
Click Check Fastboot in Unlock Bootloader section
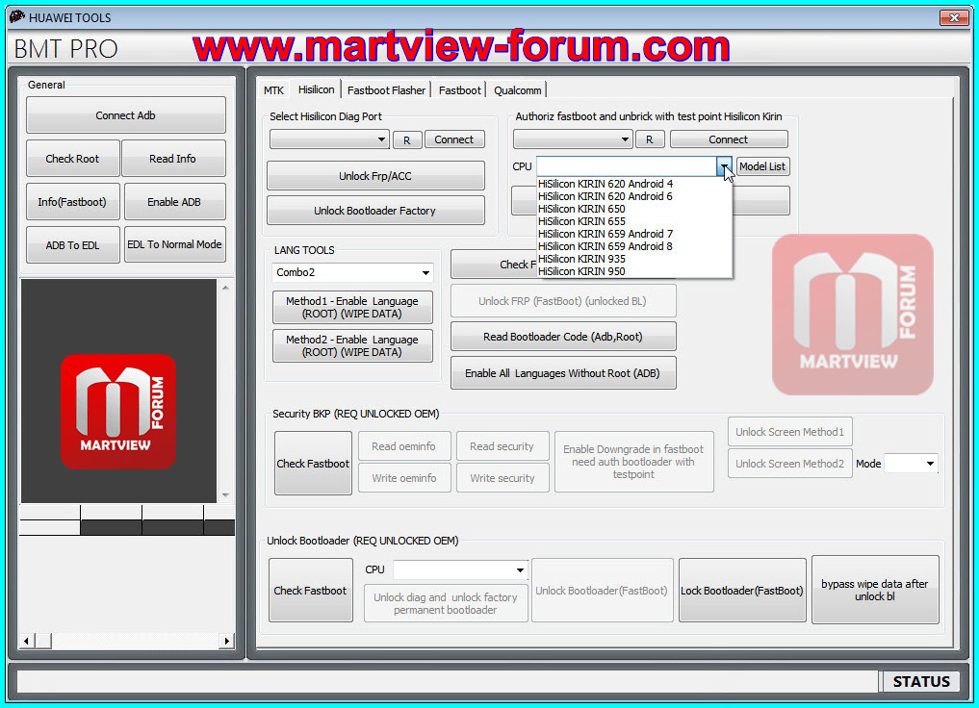[x=310, y=590]
